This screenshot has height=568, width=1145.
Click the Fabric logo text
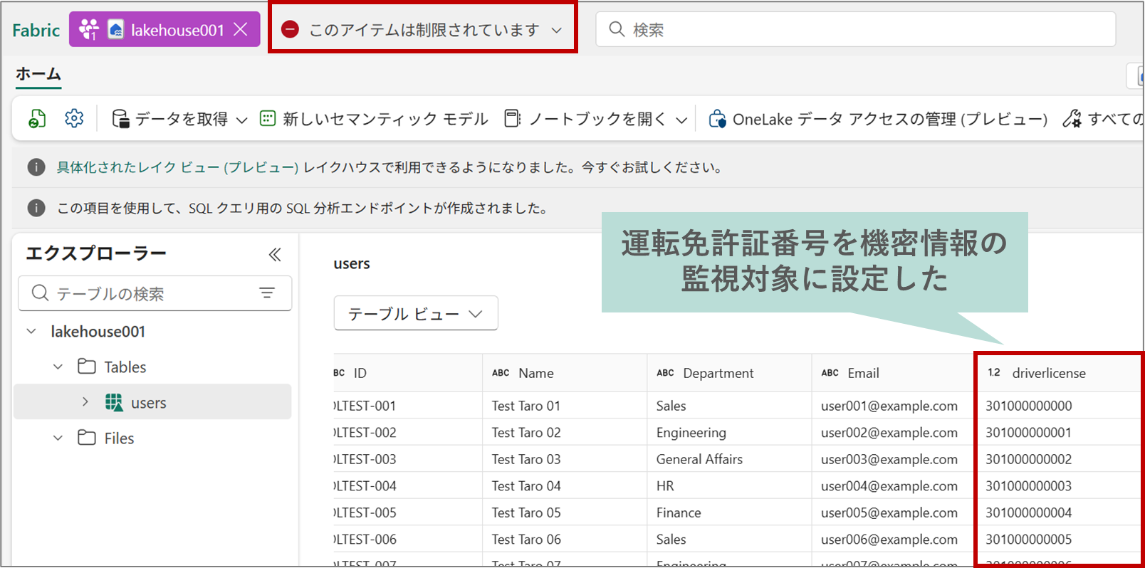(x=36, y=30)
